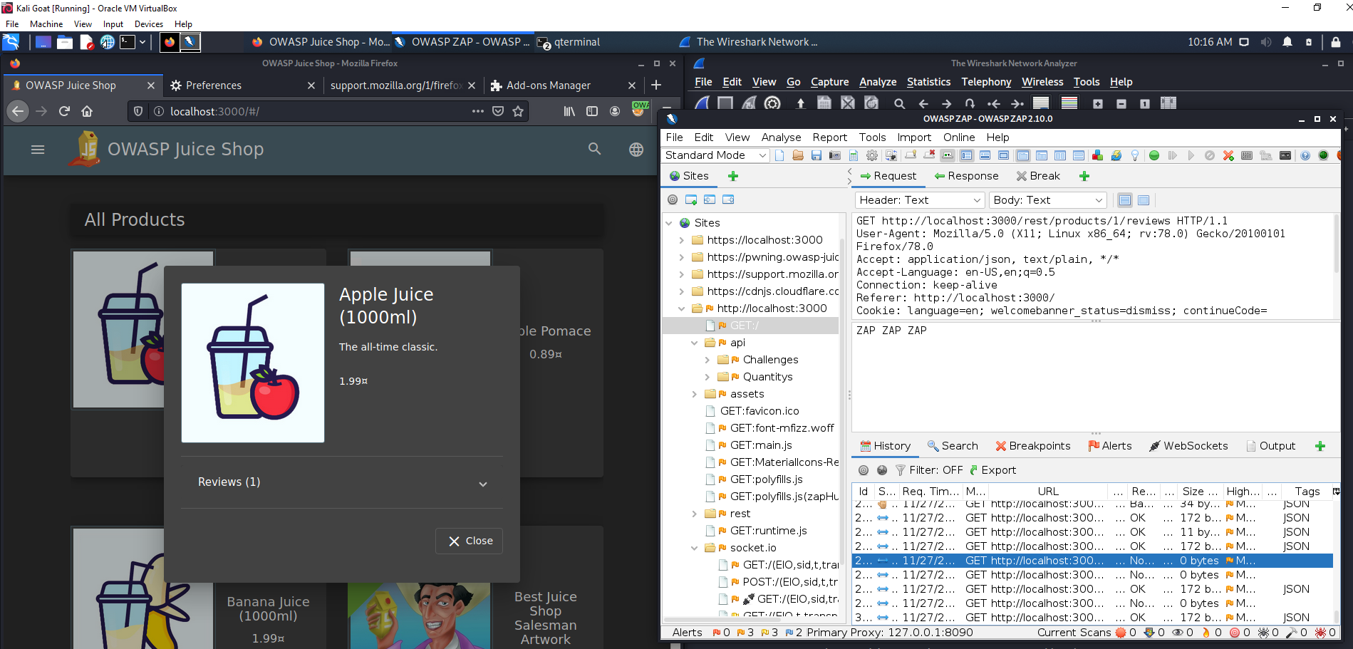Click green plus beside Output tab
This screenshot has height=649, width=1353.
coord(1320,446)
